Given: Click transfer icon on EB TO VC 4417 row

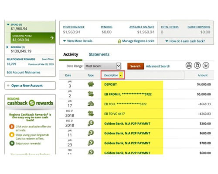Looking at the screenshot, I should 91,114.
